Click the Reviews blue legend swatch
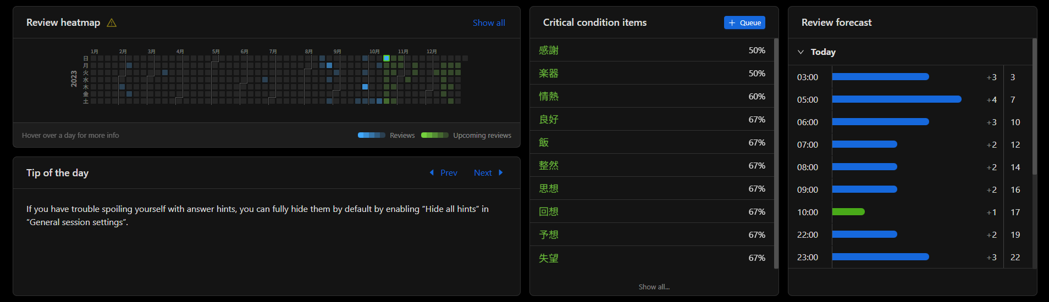 (372, 135)
